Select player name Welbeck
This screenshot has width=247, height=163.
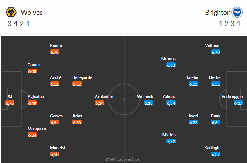coord(145,97)
